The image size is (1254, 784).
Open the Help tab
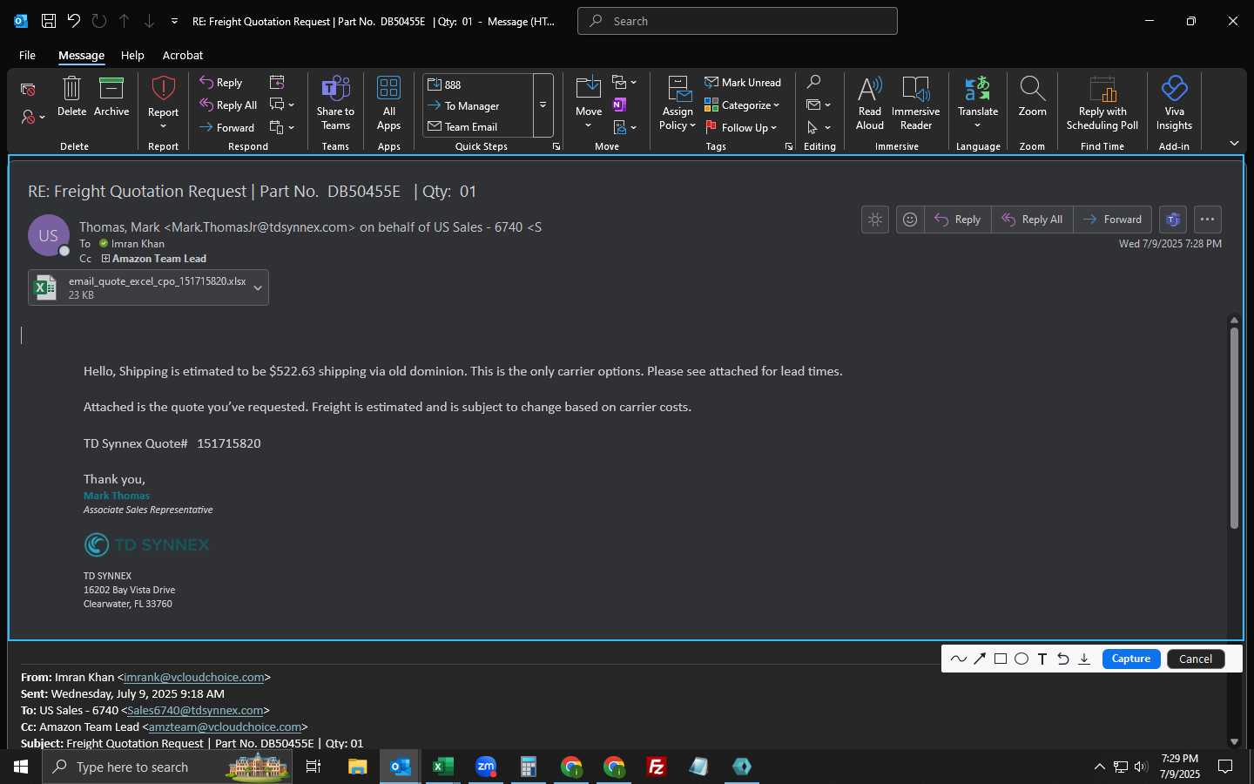pos(132,55)
